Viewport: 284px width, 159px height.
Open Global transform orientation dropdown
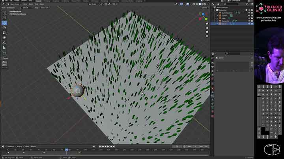point(94,4)
